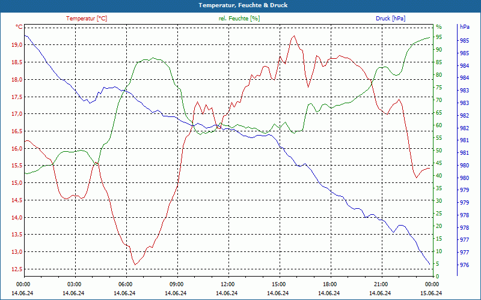Click the '16,5' temperature axis value
The image size is (481, 300).
[17, 131]
